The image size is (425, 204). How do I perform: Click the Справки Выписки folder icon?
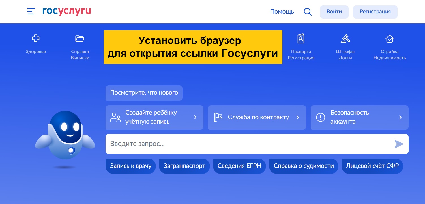(x=80, y=39)
